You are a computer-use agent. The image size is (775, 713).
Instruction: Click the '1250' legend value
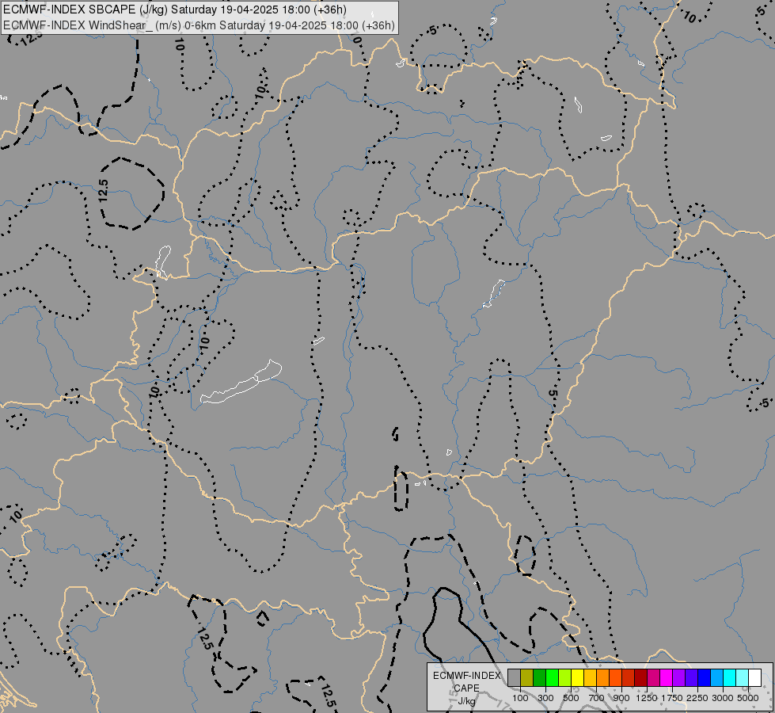tap(647, 698)
